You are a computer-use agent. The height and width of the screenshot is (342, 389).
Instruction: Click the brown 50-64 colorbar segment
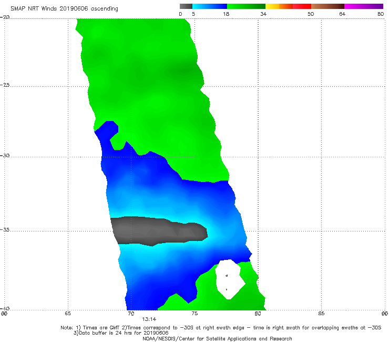coord(327,6)
